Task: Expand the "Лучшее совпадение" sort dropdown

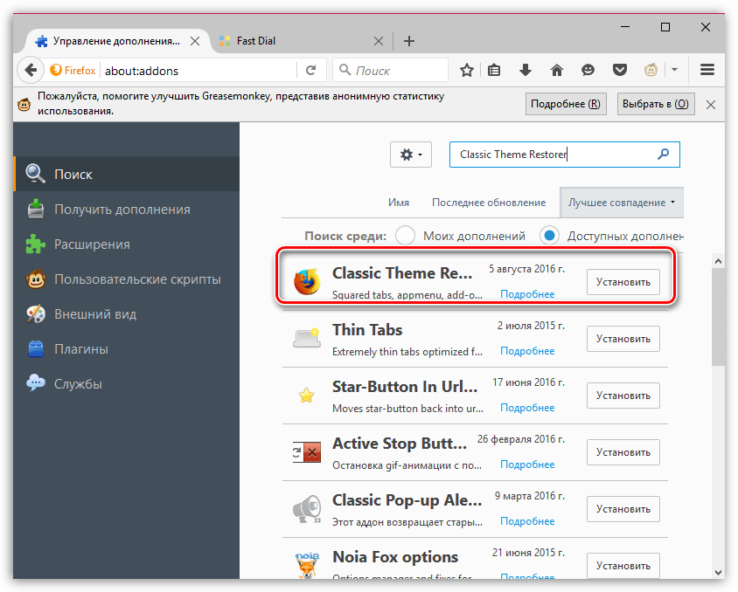Action: click(x=622, y=203)
